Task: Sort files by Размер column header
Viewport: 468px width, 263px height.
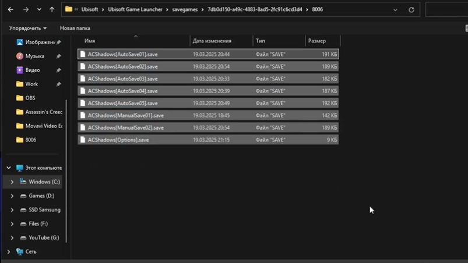Action: (x=317, y=41)
